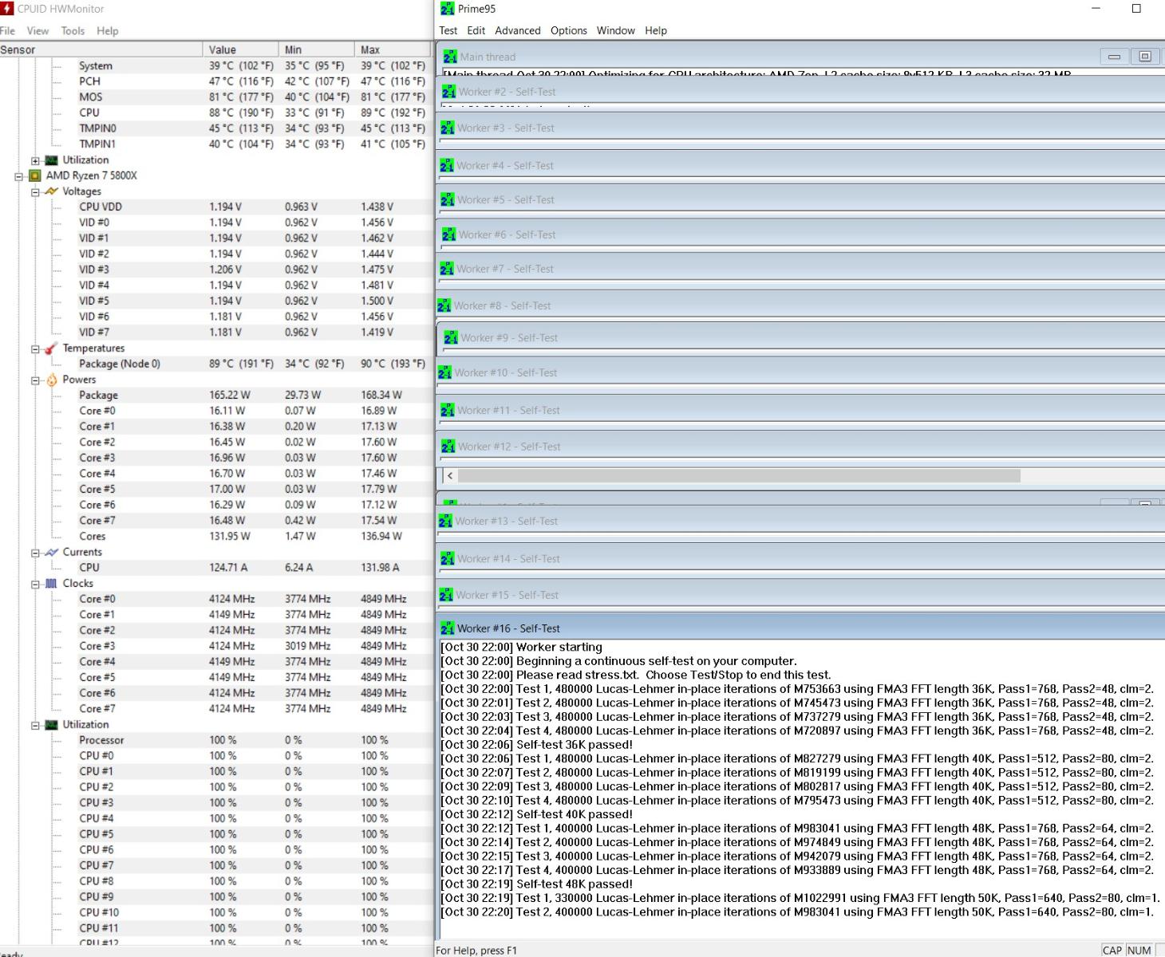Select the VID #5 voltage row

(x=215, y=301)
